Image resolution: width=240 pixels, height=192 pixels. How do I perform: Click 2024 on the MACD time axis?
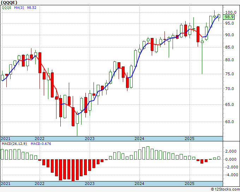[139, 184]
